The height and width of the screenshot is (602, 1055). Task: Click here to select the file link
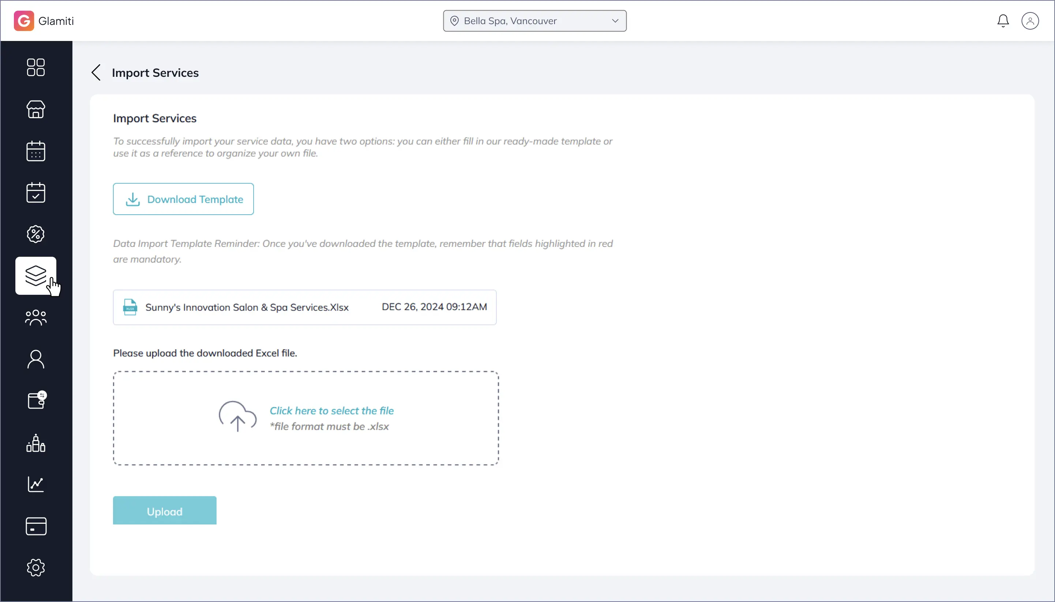point(331,411)
